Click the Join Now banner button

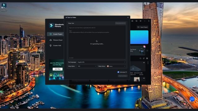(x=58, y=69)
